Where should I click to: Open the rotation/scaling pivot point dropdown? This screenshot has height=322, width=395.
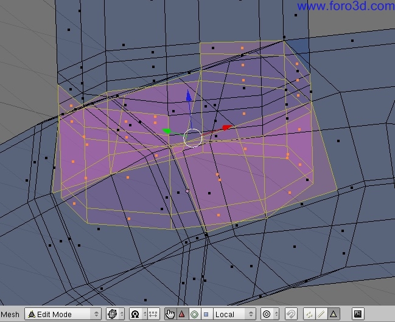[138, 314]
